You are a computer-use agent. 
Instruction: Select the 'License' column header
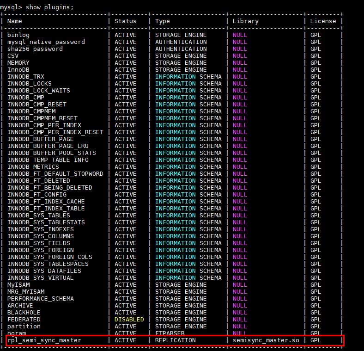[323, 21]
